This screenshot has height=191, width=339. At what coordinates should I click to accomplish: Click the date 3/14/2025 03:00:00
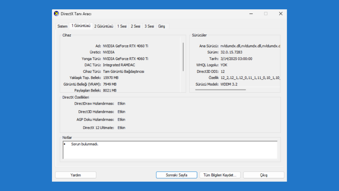click(236, 59)
